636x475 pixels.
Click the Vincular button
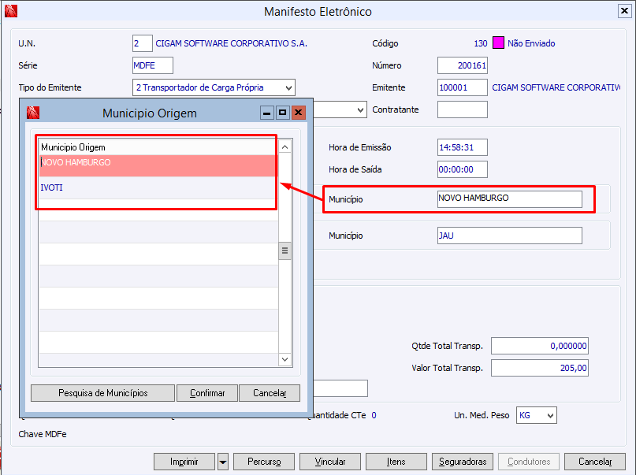(x=330, y=462)
